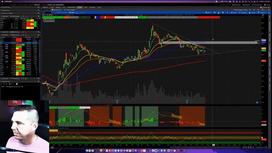Open the Drawings dropdown menu

click(243, 13)
